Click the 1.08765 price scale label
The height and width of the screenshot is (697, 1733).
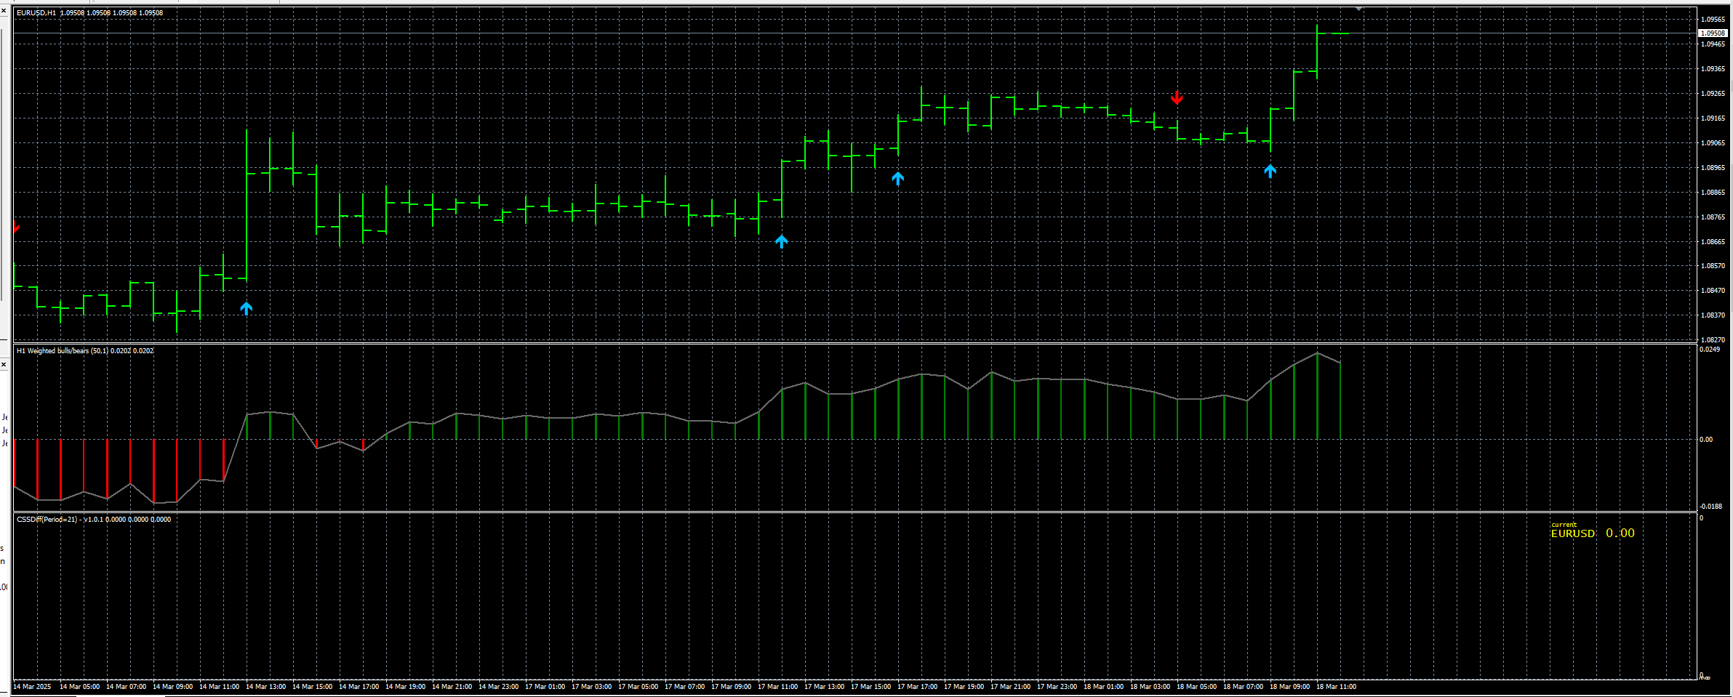[x=1713, y=217]
